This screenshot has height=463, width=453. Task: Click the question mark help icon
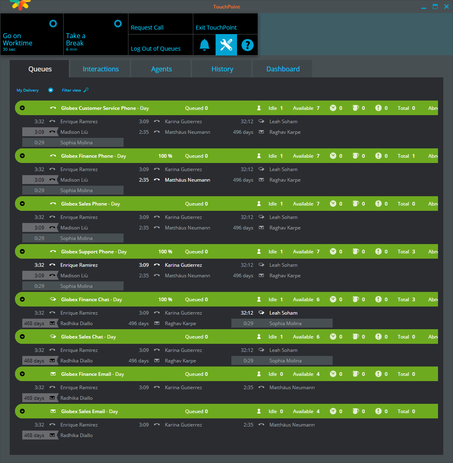coord(247,45)
